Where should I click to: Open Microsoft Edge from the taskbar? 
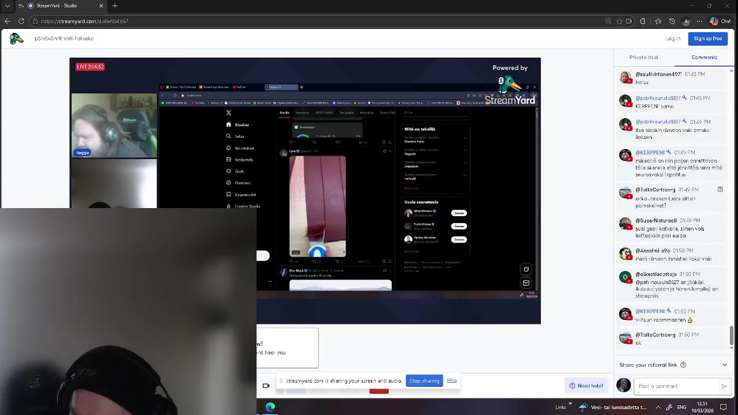tap(270, 407)
